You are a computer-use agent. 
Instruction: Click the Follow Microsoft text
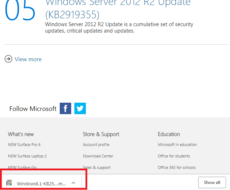coord(33,109)
